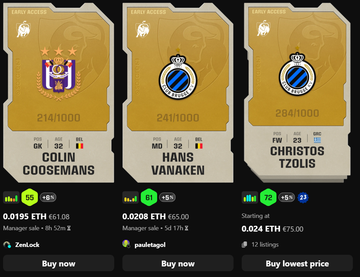Buy now the Hans Vanaken card
Image resolution: width=360 pixels, height=277 pixels.
(x=178, y=263)
